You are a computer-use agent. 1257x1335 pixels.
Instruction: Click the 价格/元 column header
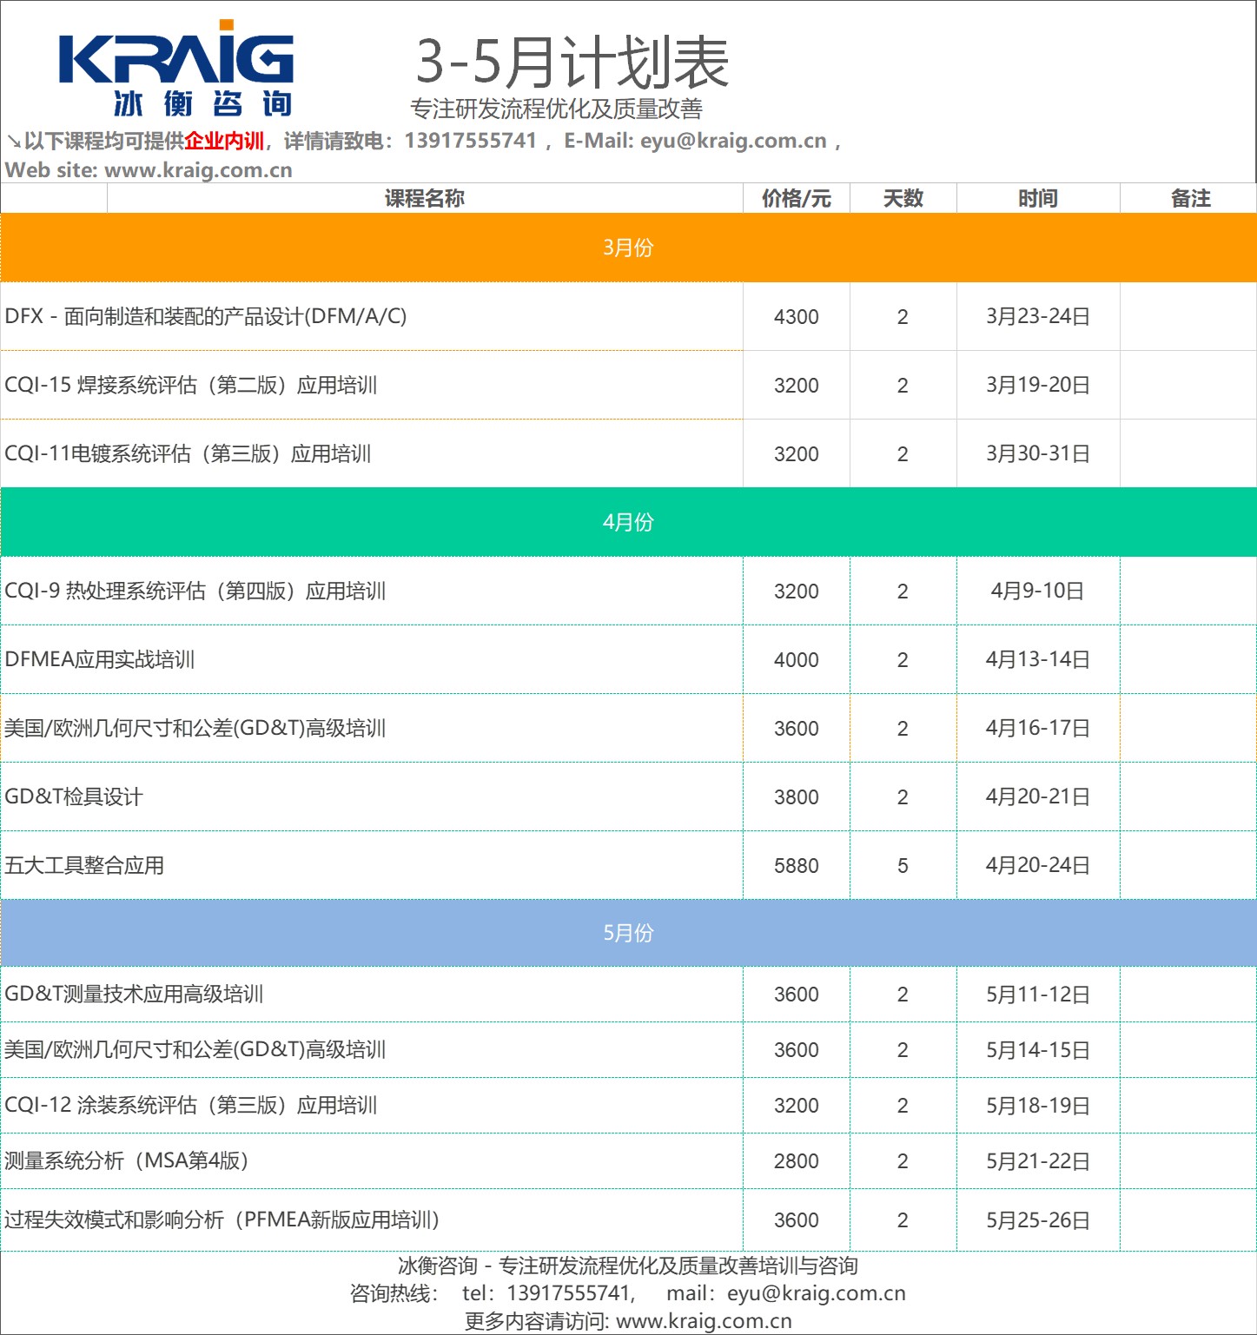(796, 199)
